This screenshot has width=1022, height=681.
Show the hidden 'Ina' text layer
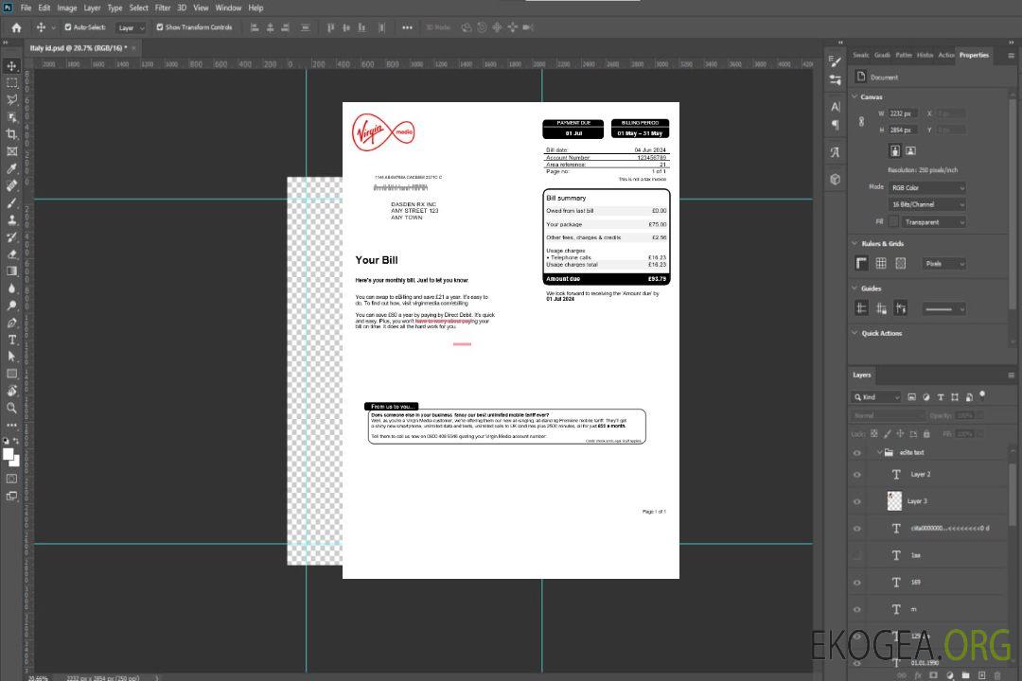pos(857,555)
